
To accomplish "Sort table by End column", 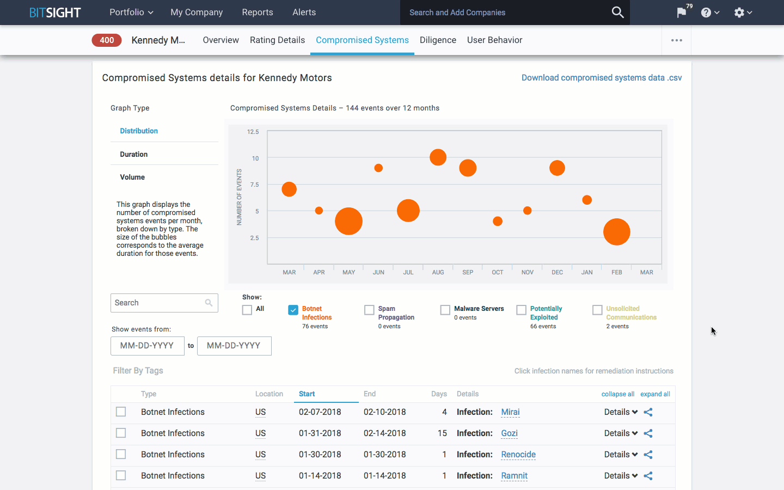I will tap(370, 394).
